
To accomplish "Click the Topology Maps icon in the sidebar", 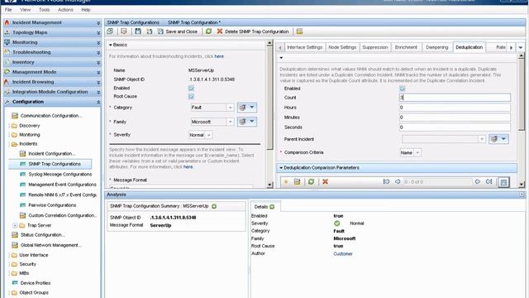I will [7, 32].
